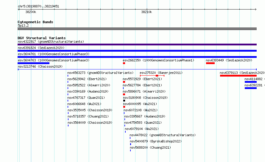
Task: Open nsv5896071 (Almarri2020) label
Action: click(x=144, y=91)
